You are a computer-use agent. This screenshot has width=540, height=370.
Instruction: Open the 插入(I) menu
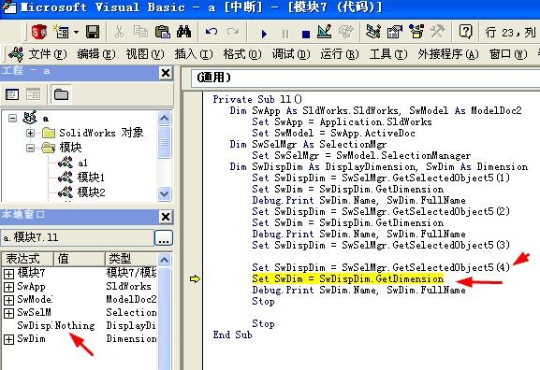[193, 54]
